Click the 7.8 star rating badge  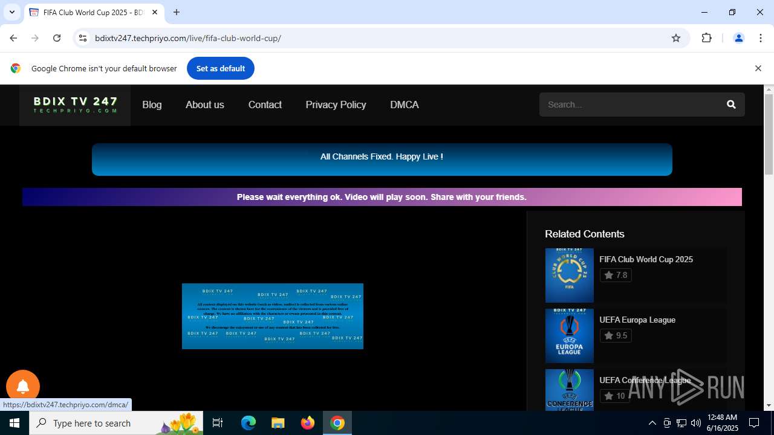click(x=616, y=275)
